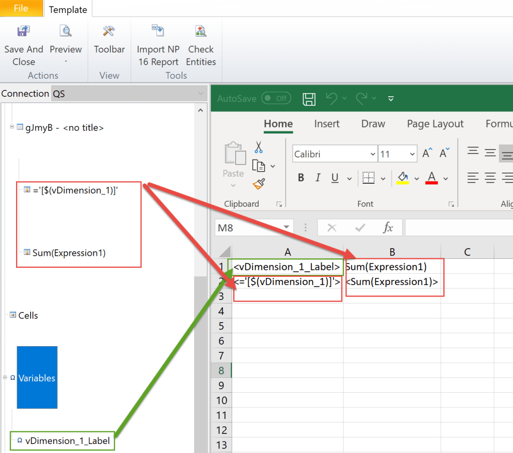
Task: Click the Undo button
Action: pos(332,98)
